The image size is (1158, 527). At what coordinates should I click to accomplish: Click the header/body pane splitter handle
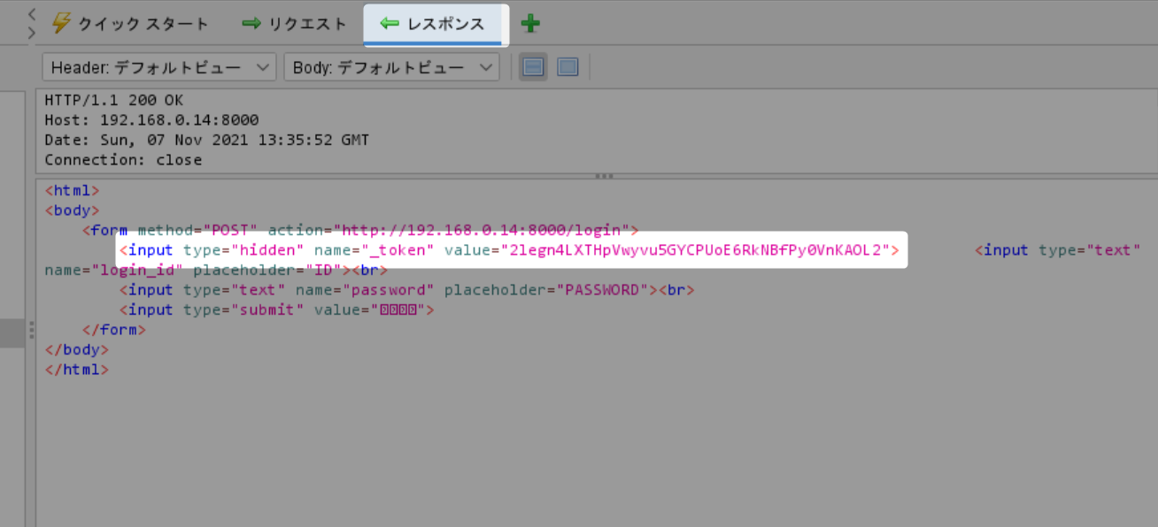[604, 176]
